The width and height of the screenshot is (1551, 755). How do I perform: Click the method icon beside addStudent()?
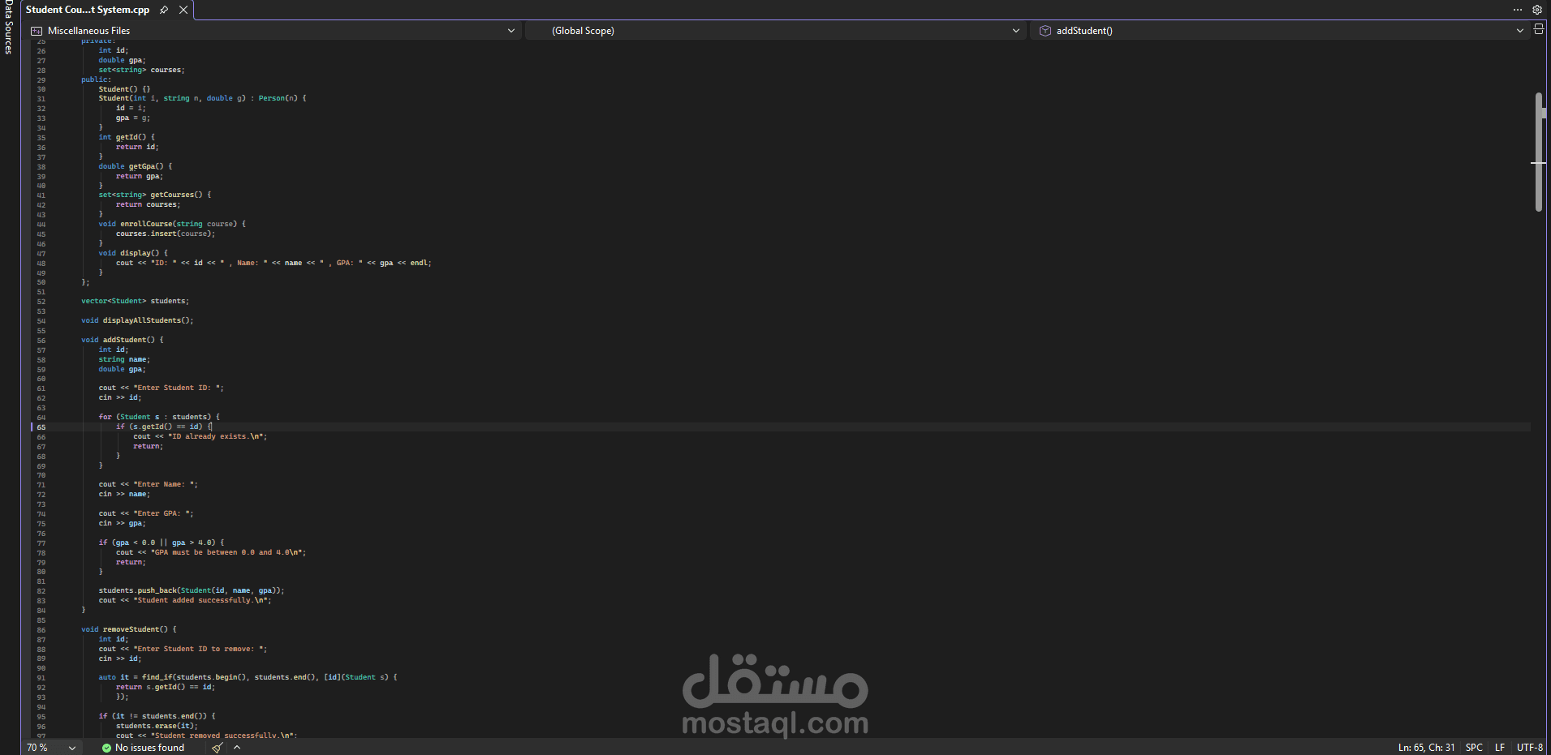click(x=1045, y=31)
